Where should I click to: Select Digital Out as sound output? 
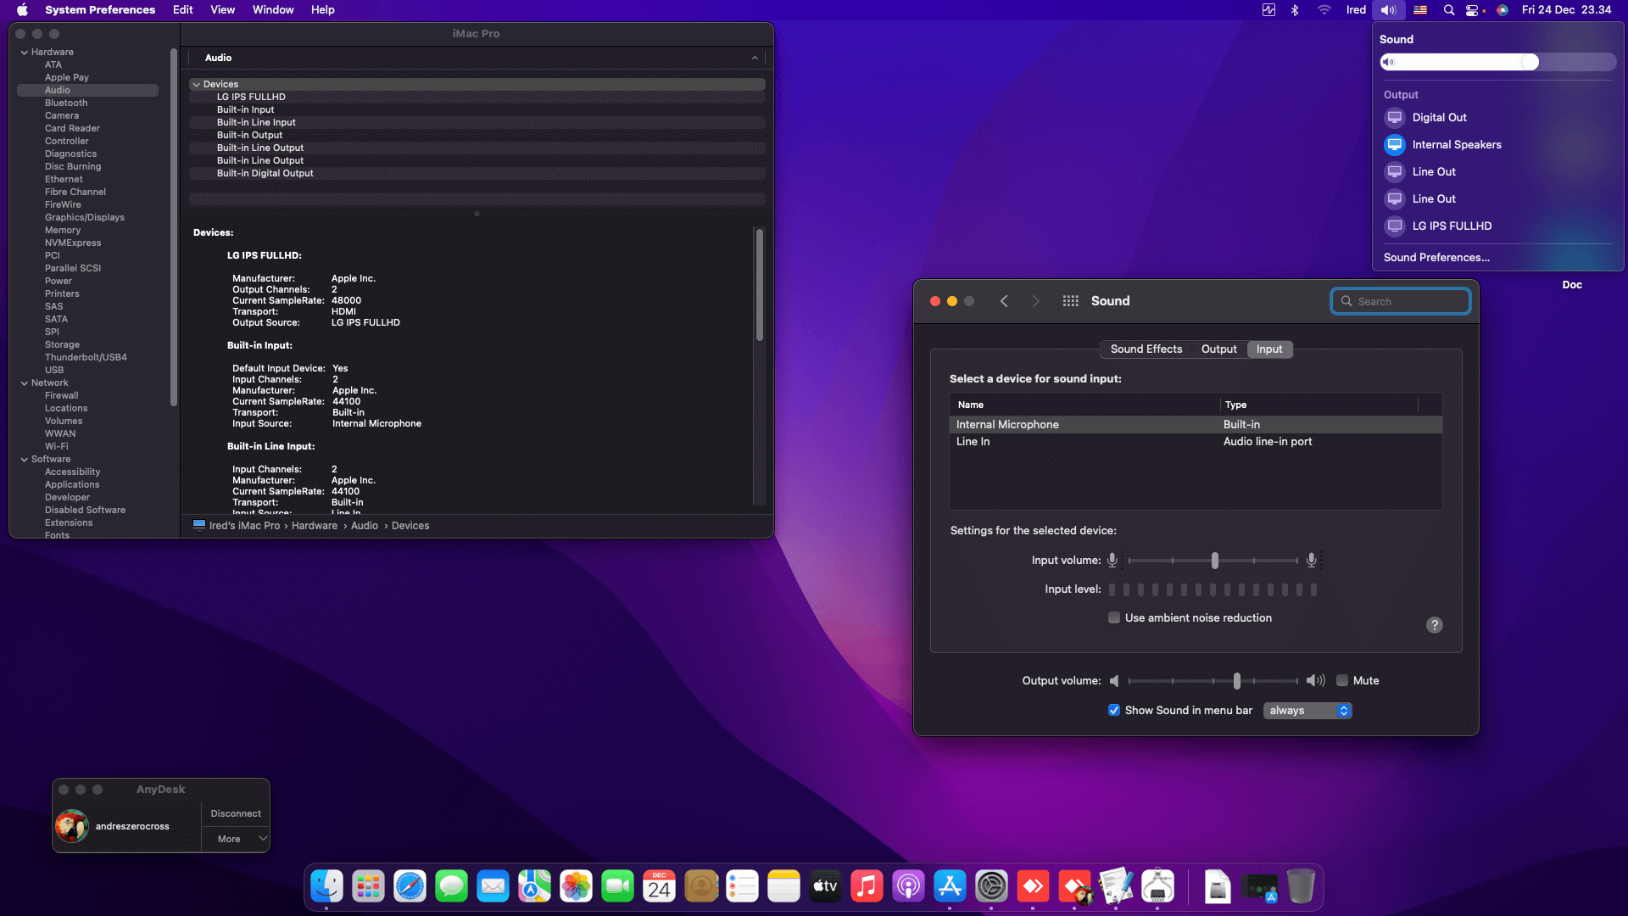(1497, 118)
